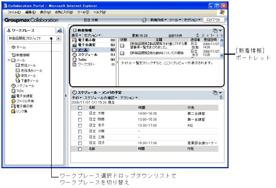The width and height of the screenshot is (276, 188).
Task: Open 送信済みメール folder
Action: coord(29,70)
